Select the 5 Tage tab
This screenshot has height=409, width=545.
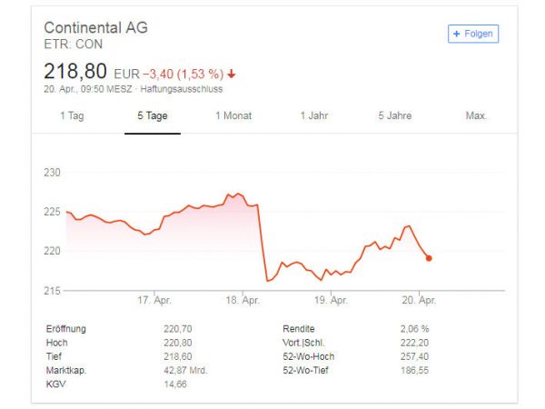click(153, 115)
